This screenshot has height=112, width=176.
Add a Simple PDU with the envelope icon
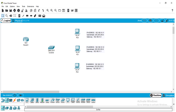40,16
